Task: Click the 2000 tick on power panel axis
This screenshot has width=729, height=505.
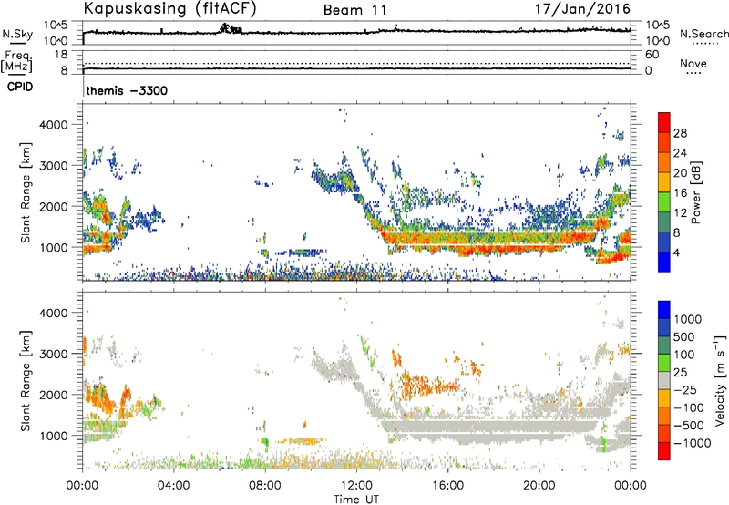Action: point(53,206)
